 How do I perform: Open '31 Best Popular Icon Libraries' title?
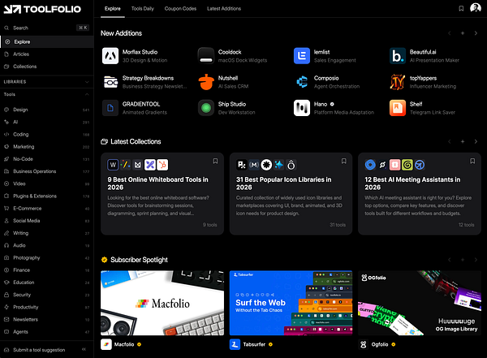[x=283, y=183]
